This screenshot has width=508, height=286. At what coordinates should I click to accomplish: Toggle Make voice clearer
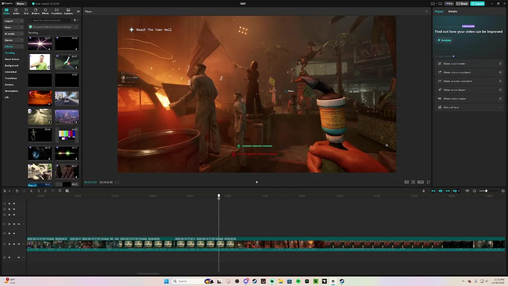coord(500,90)
